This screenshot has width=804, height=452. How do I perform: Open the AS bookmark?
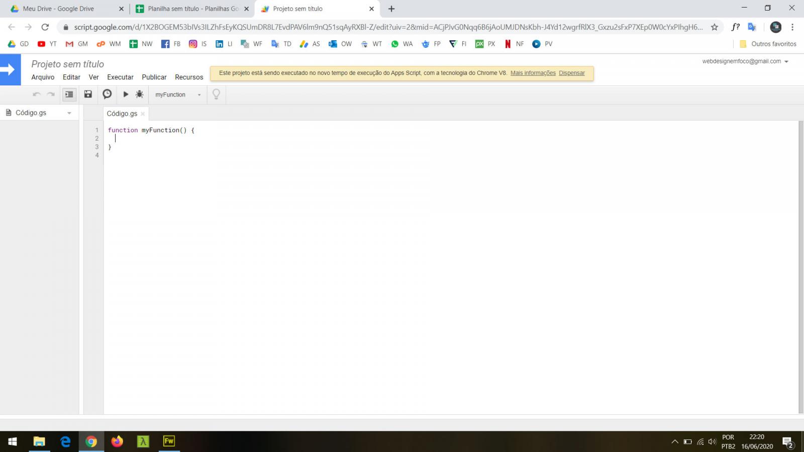point(310,44)
